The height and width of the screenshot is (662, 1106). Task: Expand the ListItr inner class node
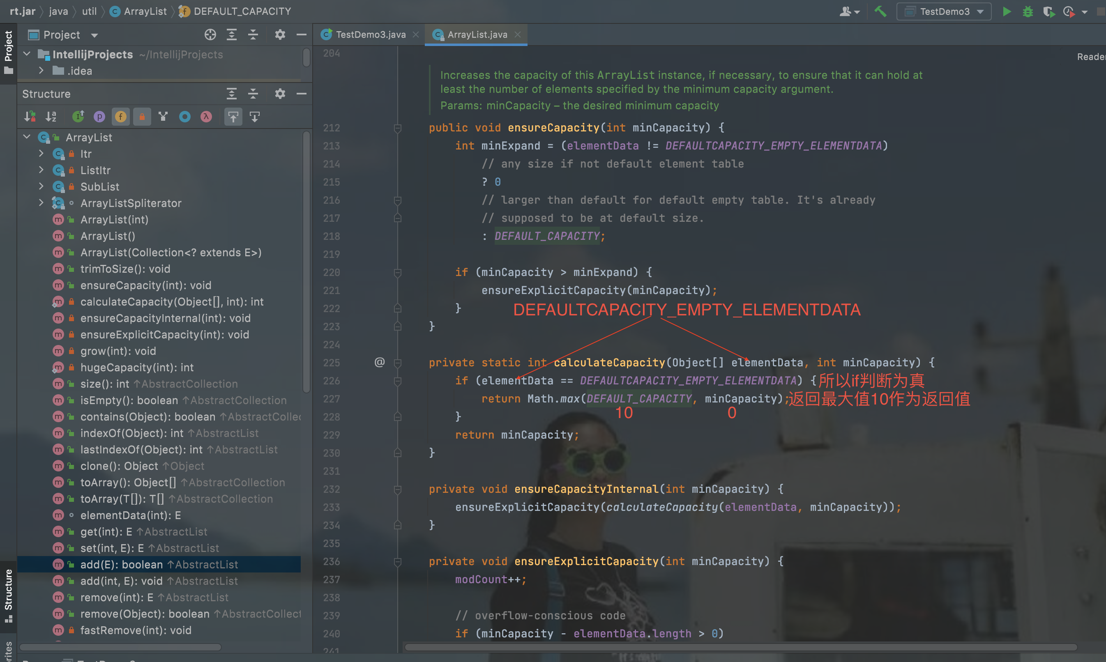pos(41,170)
